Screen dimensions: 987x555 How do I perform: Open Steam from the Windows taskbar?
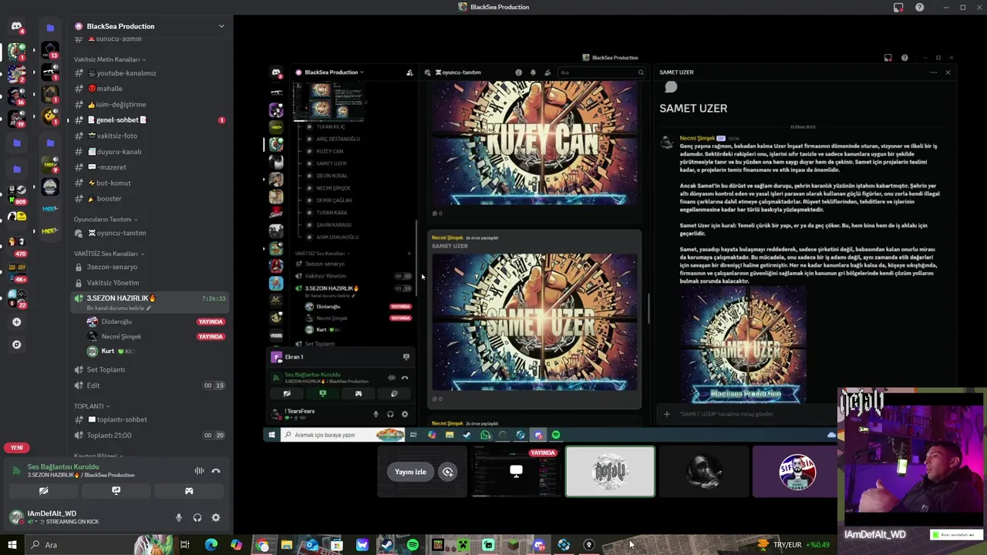pos(387,545)
